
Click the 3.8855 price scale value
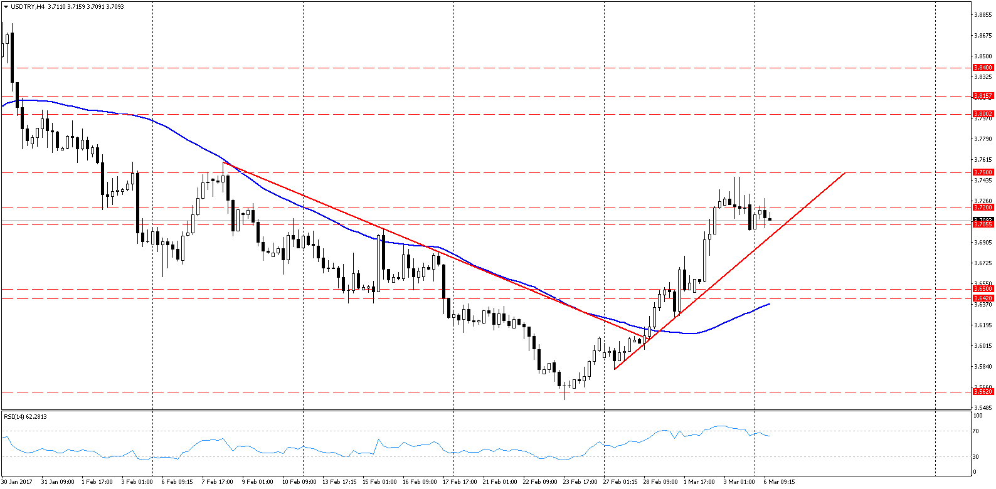983,14
